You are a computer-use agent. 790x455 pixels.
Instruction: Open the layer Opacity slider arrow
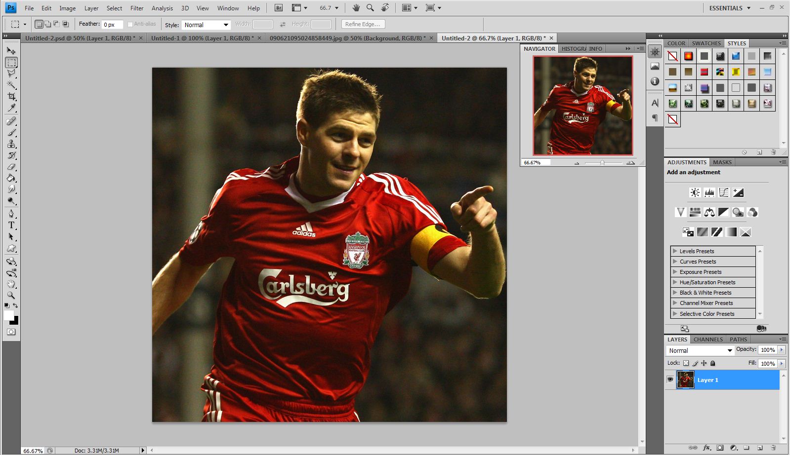(x=782, y=349)
